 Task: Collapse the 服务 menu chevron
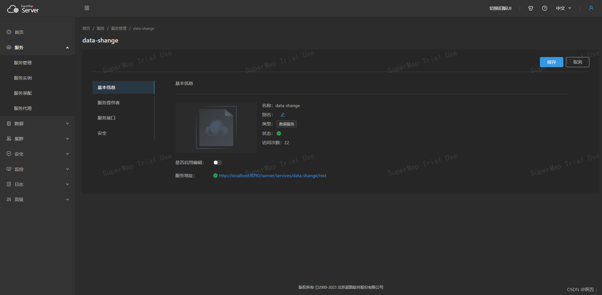click(x=67, y=48)
